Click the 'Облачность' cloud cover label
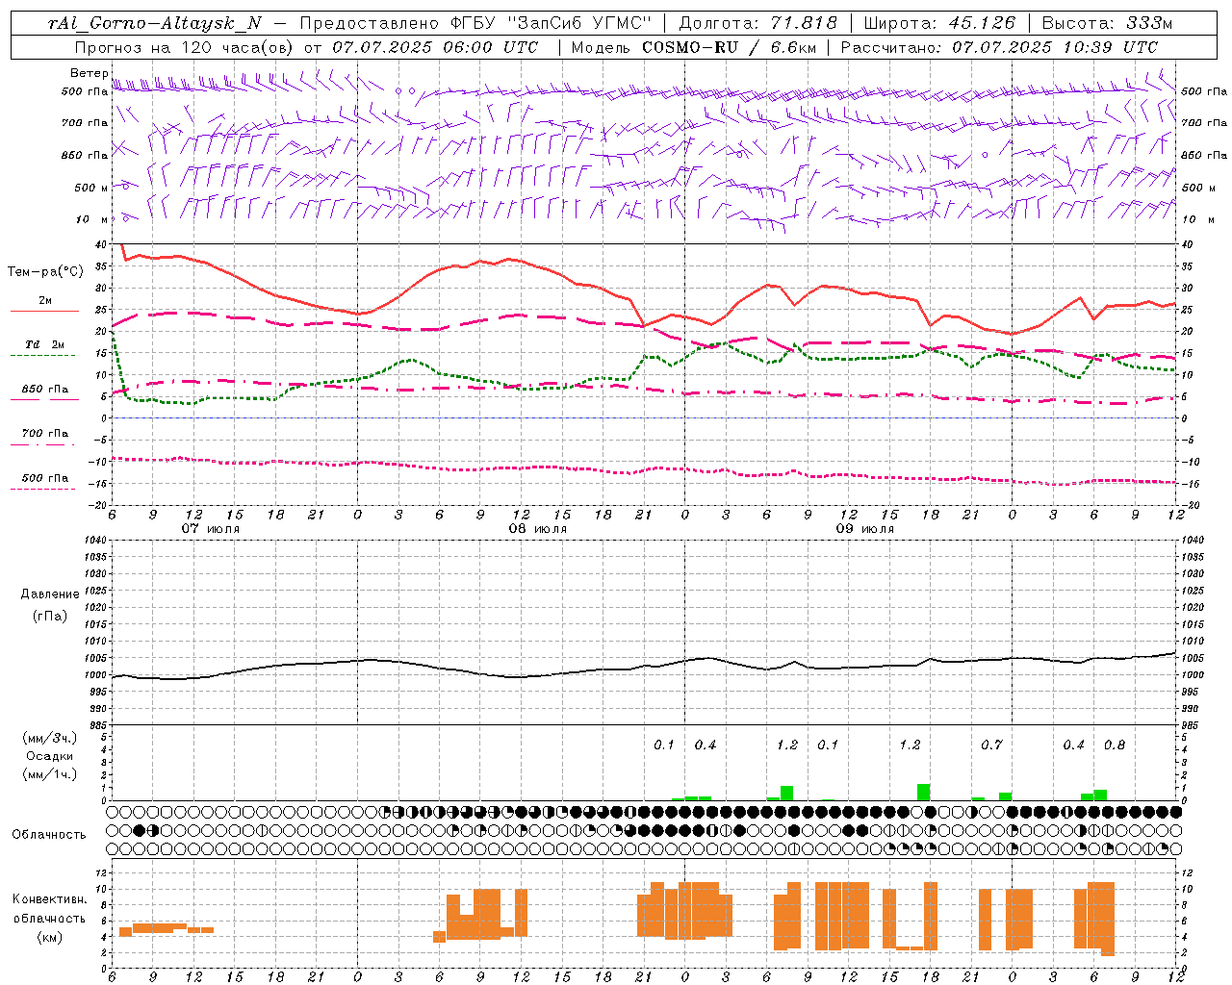 [x=49, y=835]
